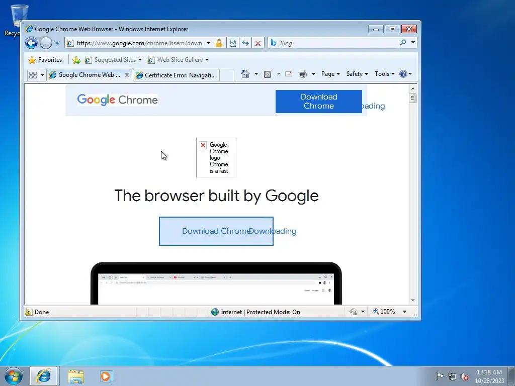
Task: Click the Download Chrome button below headline
Action: pyautogui.click(x=216, y=231)
